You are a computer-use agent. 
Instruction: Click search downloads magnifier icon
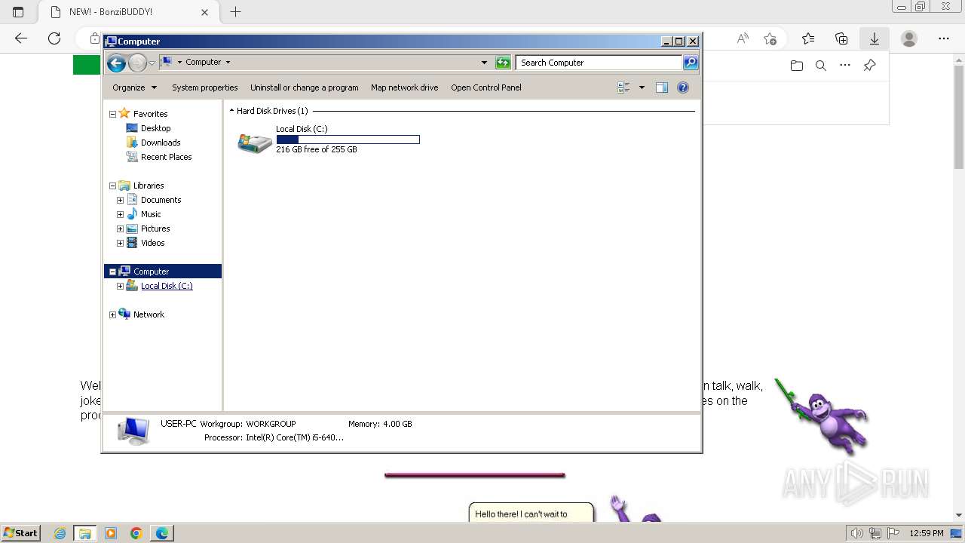pos(821,66)
